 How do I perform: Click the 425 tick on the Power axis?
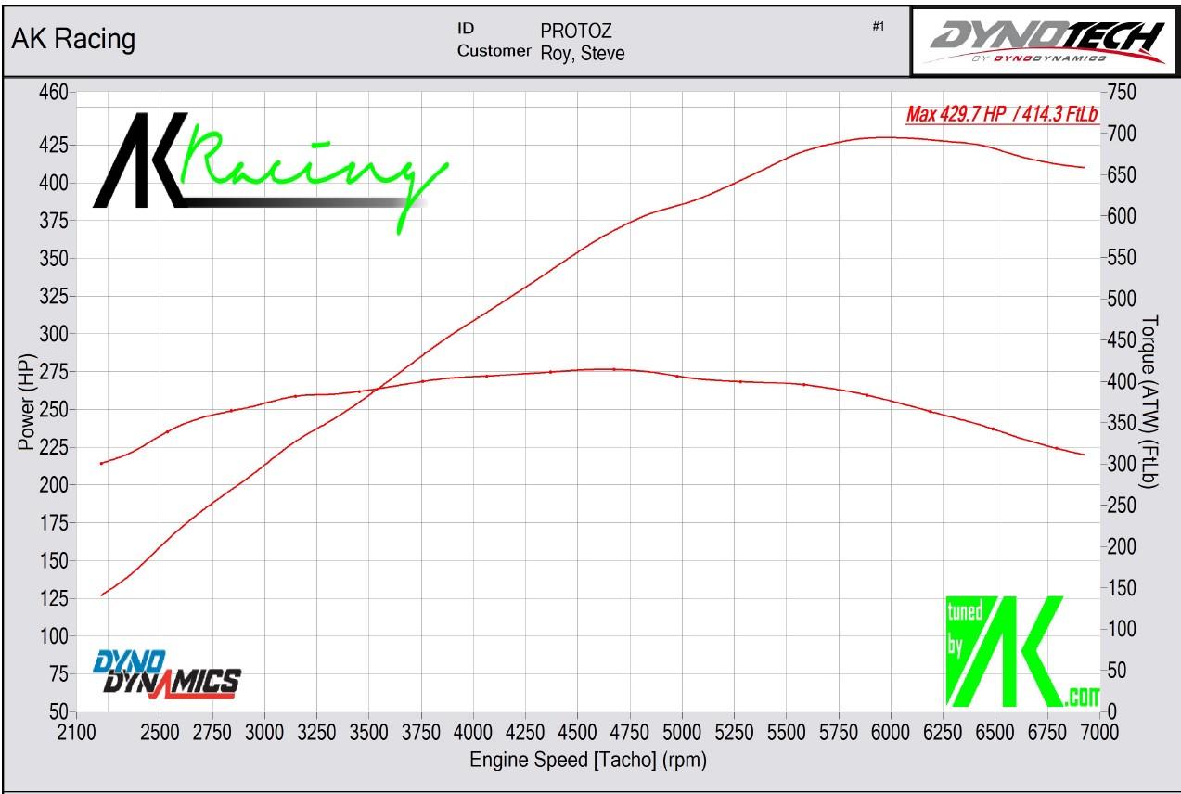54,146
